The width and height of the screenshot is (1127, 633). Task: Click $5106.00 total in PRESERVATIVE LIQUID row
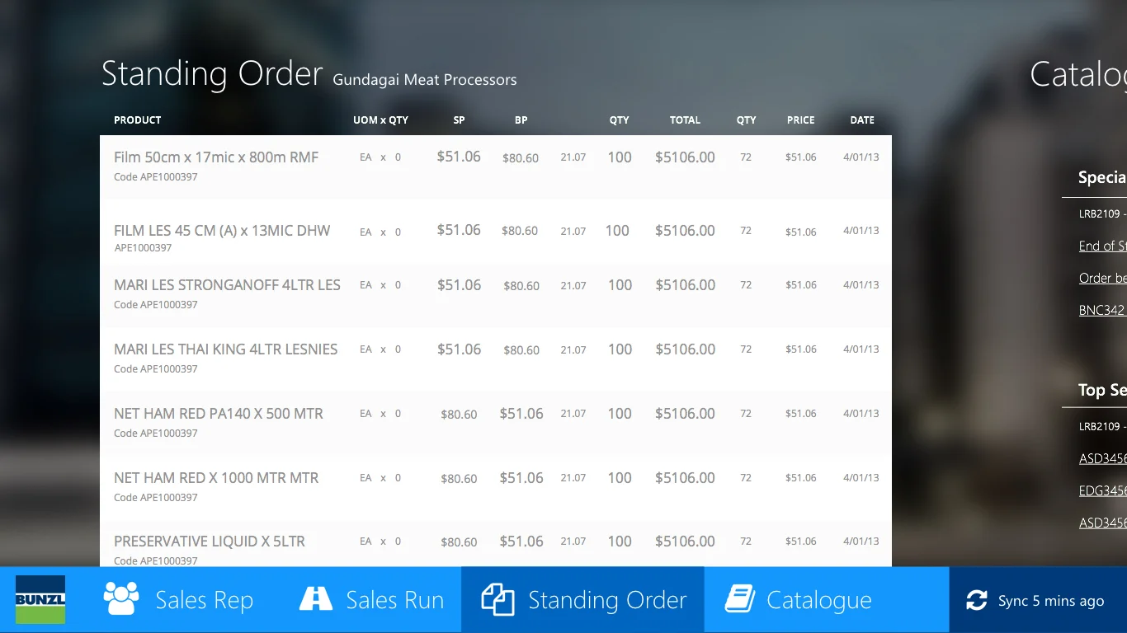coord(685,542)
